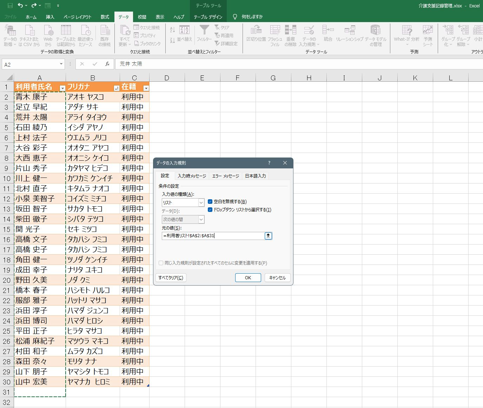Open the 在籍 column filter dropdown
483x408 pixels.
(146, 88)
